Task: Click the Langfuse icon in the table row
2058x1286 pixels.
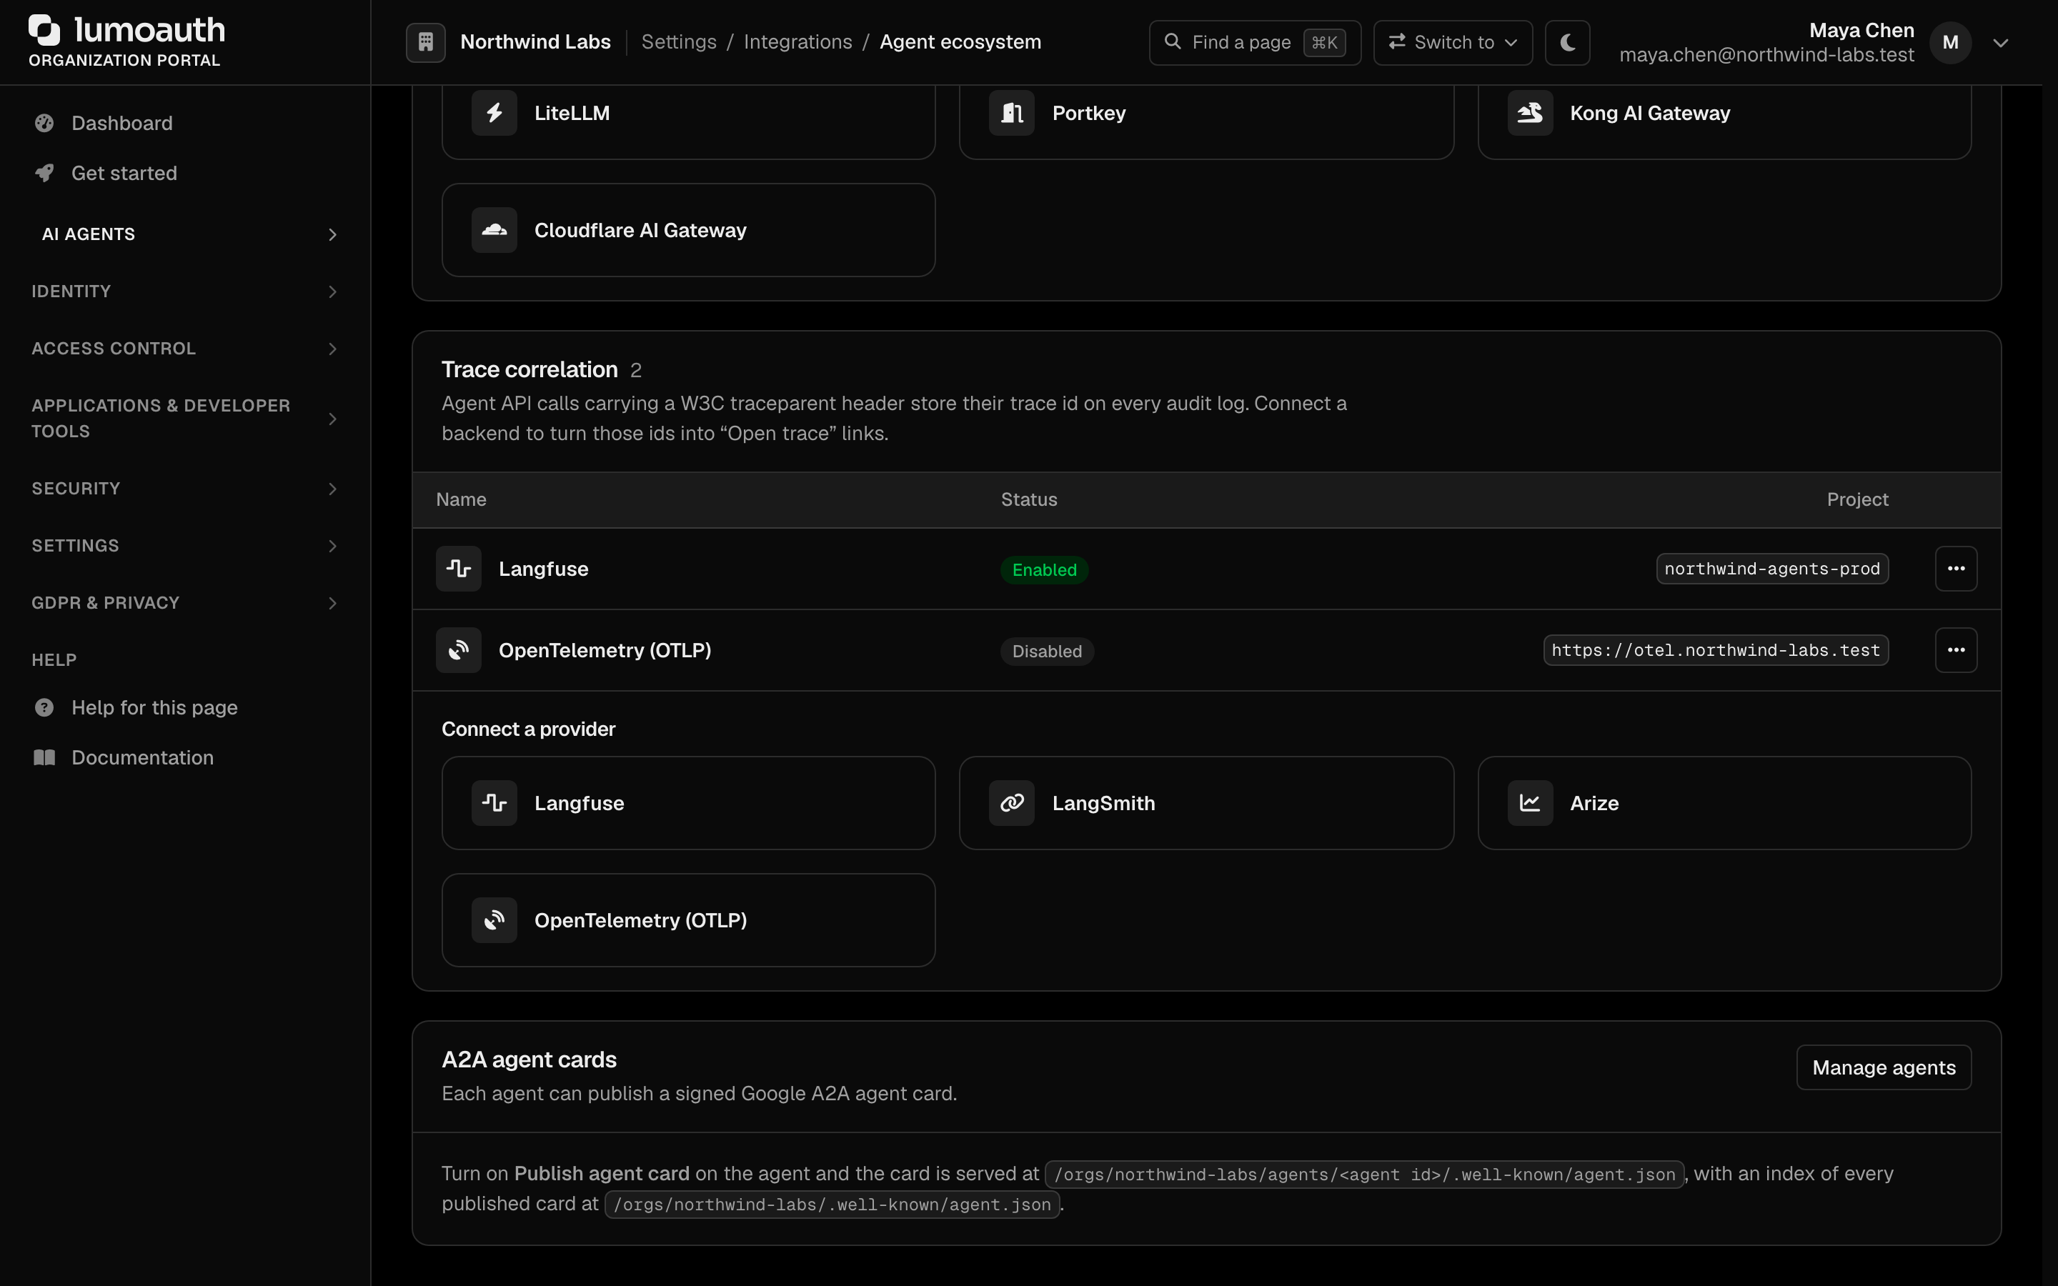Action: pyautogui.click(x=458, y=569)
